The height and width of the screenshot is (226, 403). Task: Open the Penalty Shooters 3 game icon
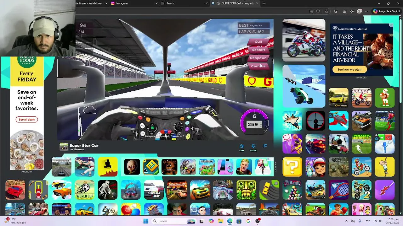coord(361,144)
